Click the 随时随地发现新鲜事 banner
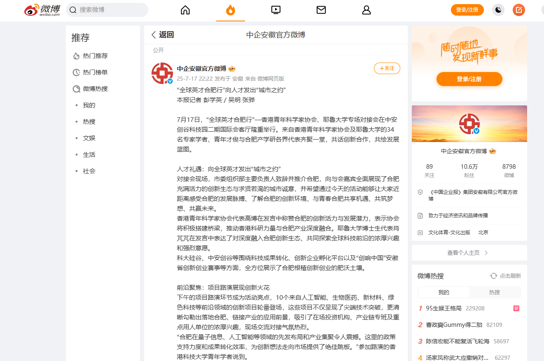The height and width of the screenshot is (361, 544). [469, 52]
